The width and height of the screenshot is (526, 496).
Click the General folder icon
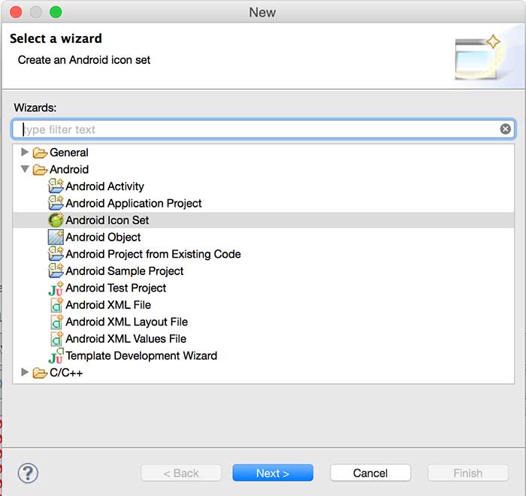(x=40, y=153)
